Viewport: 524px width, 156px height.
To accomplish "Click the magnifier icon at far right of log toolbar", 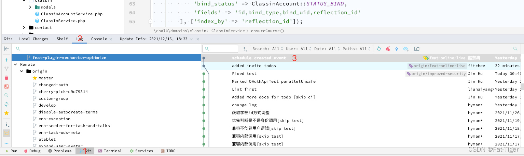I will (515, 49).
